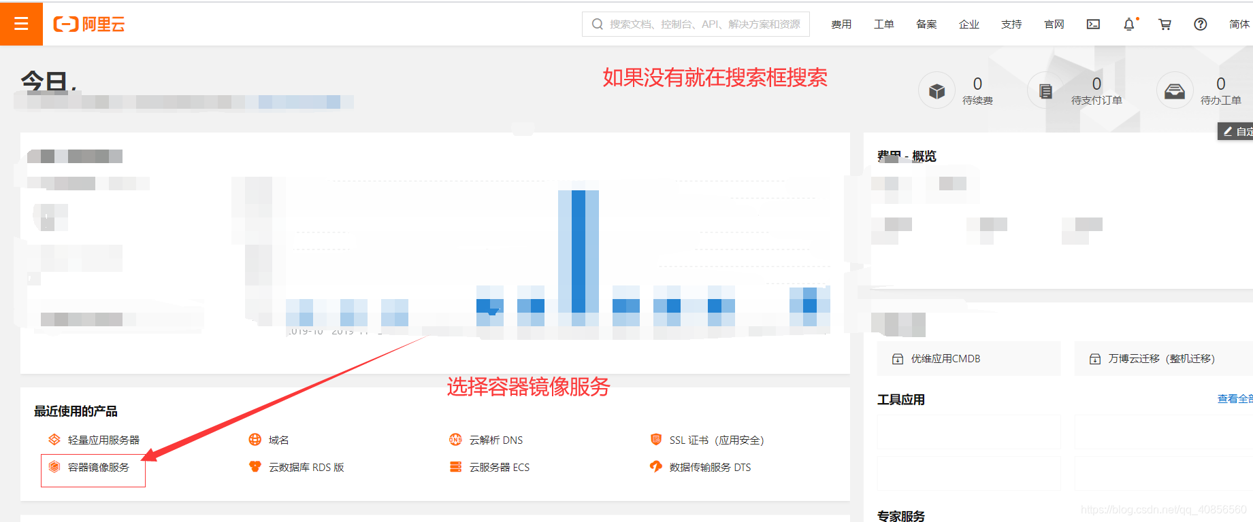Click the 待支付订单 document icon

tap(1045, 90)
